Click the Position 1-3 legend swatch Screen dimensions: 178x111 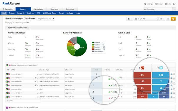tap(93, 43)
